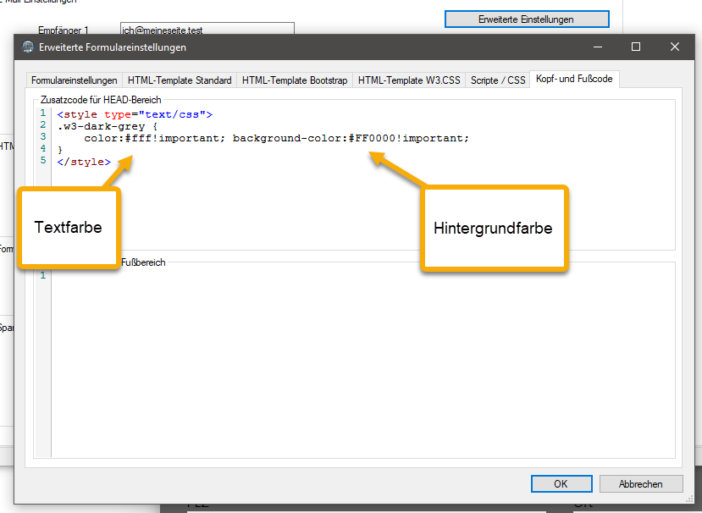This screenshot has width=702, height=513.
Task: Open the HTML-Template Bootstrap tab
Action: (296, 80)
